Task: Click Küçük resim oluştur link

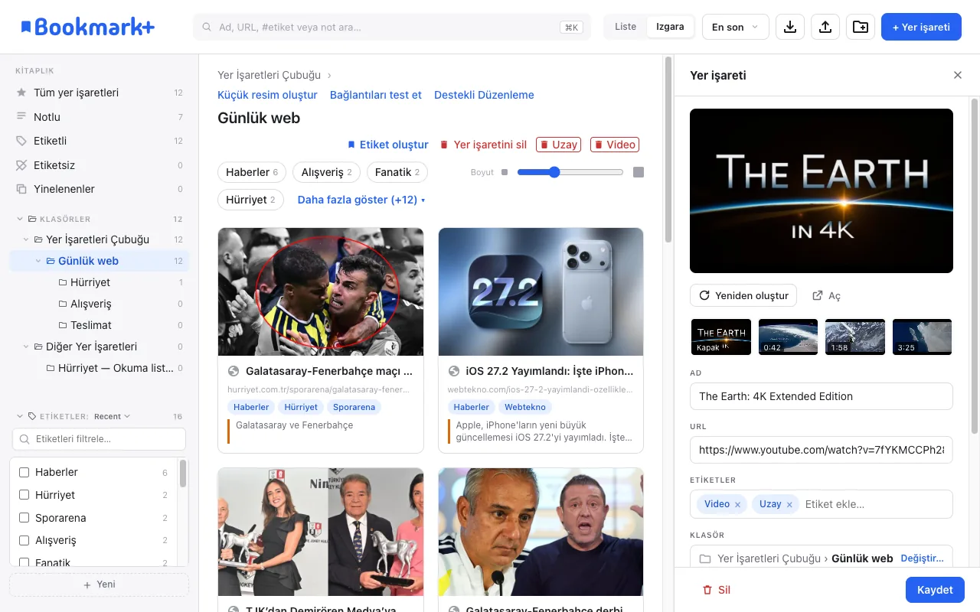Action: pyautogui.click(x=267, y=95)
